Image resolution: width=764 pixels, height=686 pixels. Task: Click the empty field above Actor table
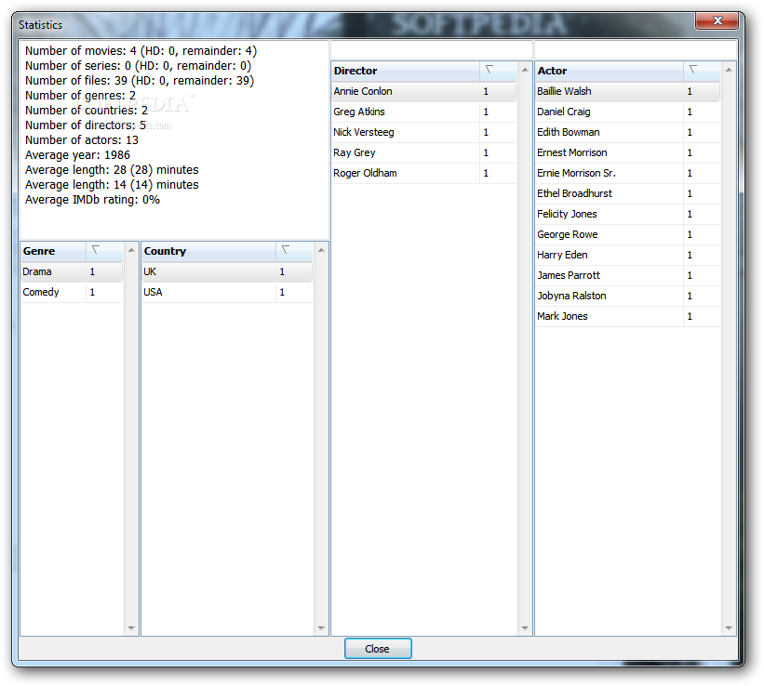[636, 50]
